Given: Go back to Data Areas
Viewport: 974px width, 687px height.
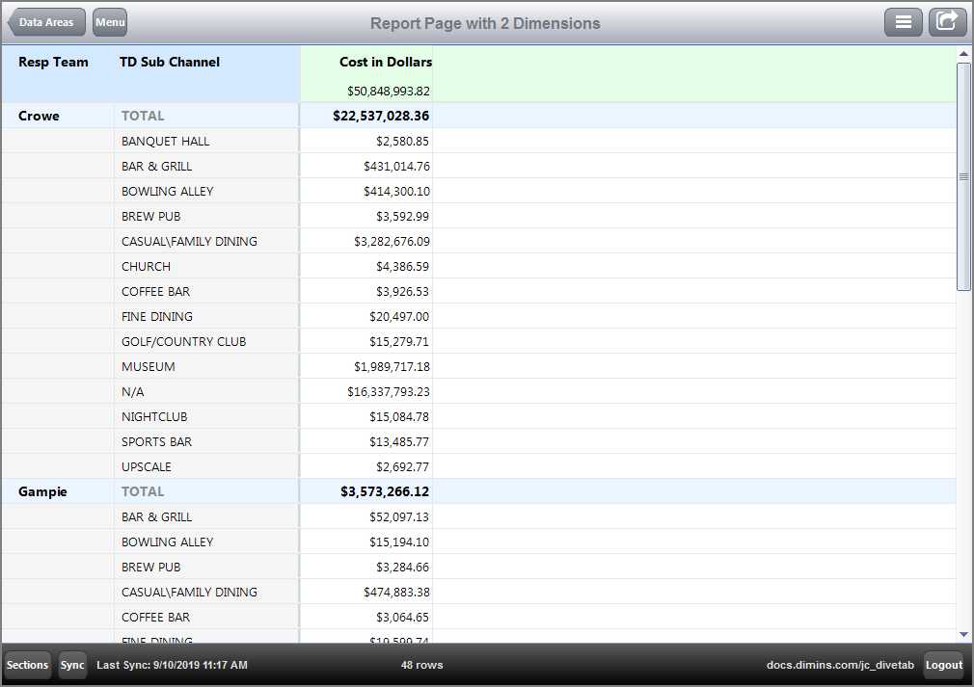Looking at the screenshot, I should [x=46, y=22].
